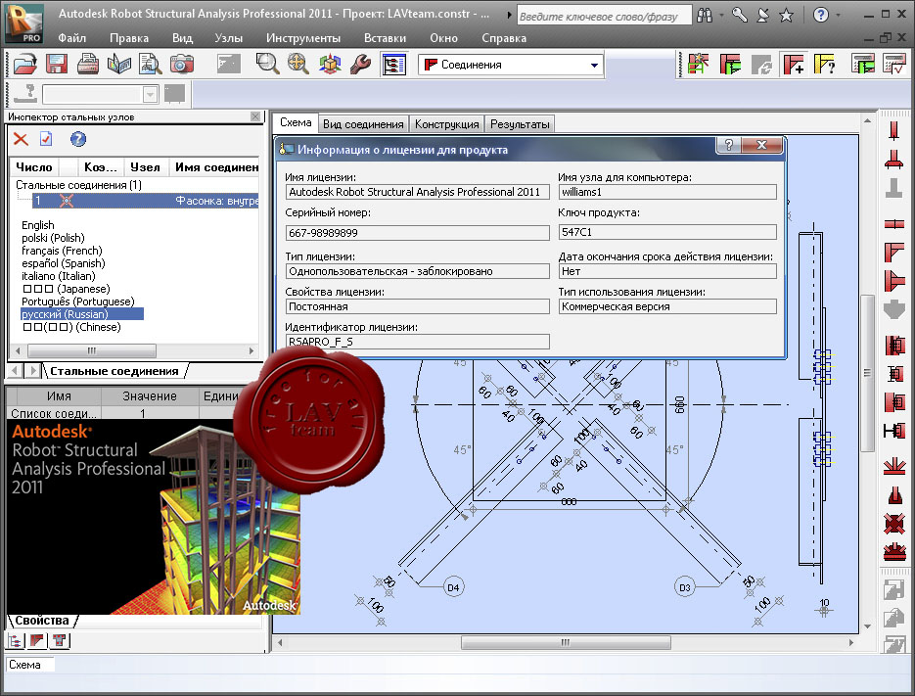Switch to the Вид соединения tab
The height and width of the screenshot is (696, 915).
(363, 123)
